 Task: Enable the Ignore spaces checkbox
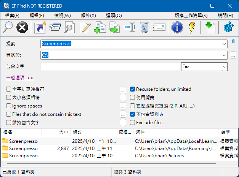pos(9,106)
